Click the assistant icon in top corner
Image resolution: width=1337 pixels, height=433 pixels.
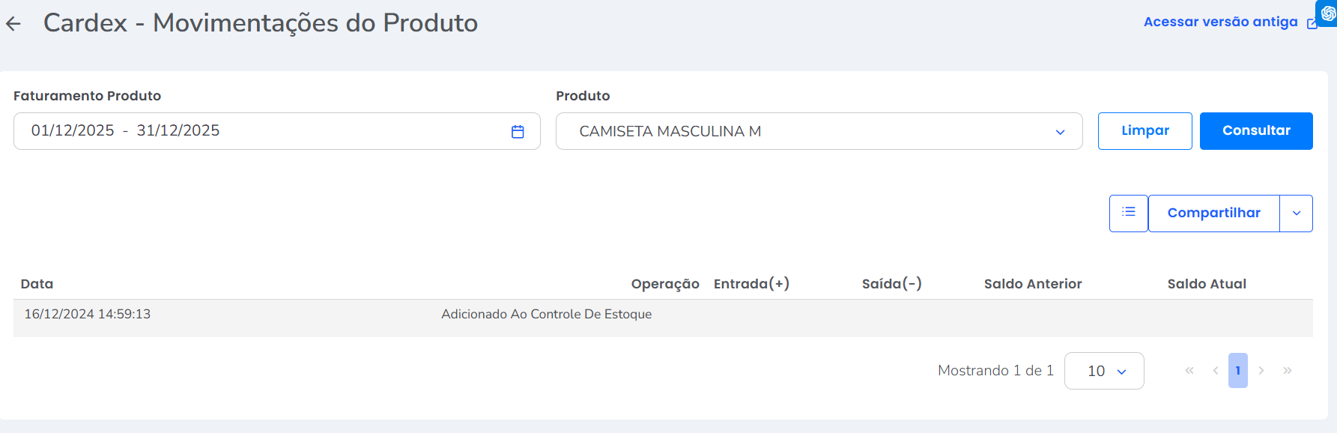coord(1327,13)
